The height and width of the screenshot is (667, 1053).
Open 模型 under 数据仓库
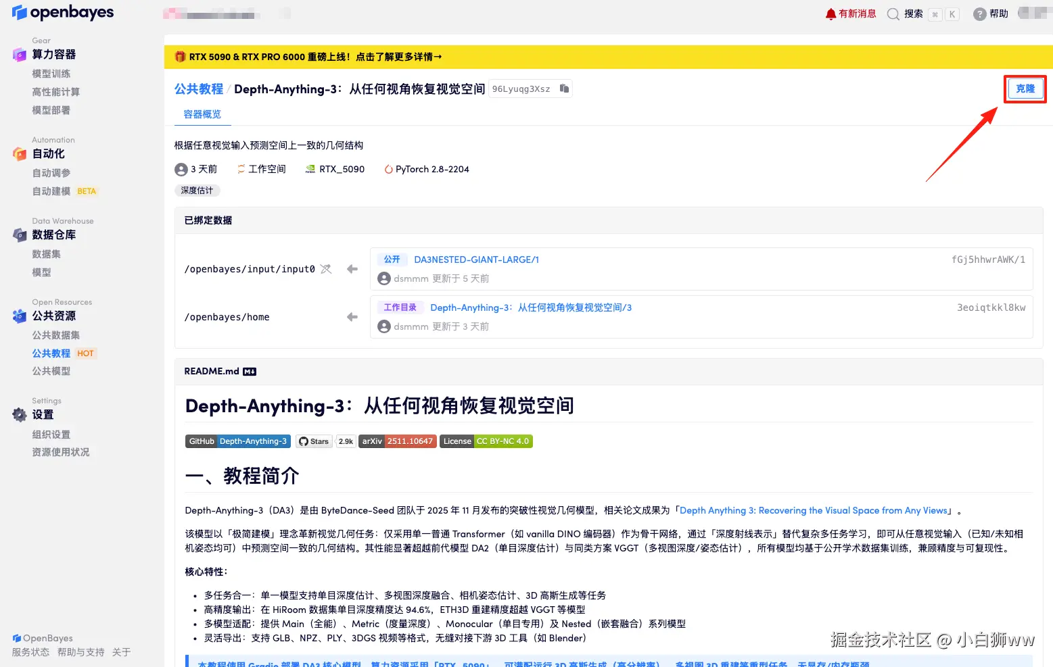click(42, 272)
